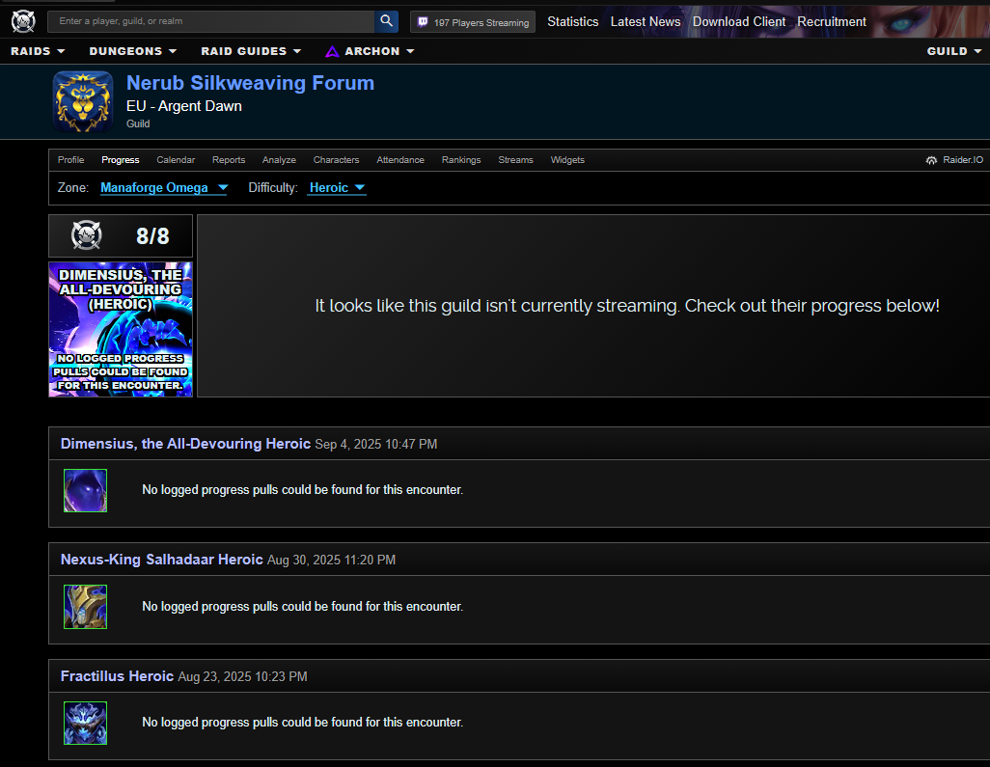
Task: Click the Fractillus boss portrait icon
Action: pyautogui.click(x=85, y=723)
